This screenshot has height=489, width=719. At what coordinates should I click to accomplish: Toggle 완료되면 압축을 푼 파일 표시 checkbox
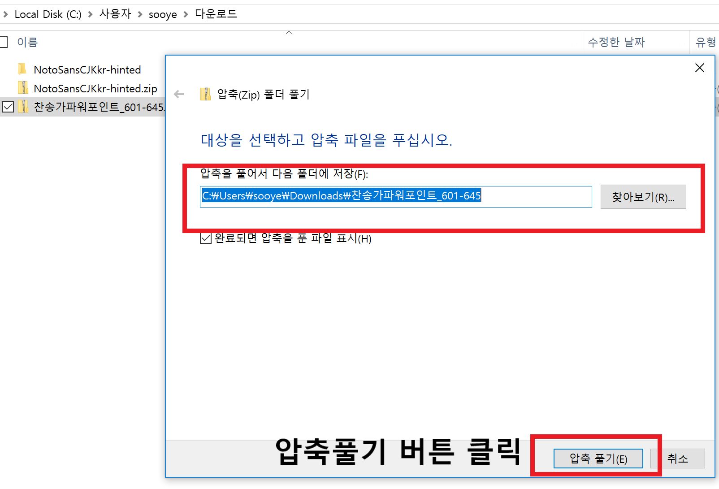205,238
